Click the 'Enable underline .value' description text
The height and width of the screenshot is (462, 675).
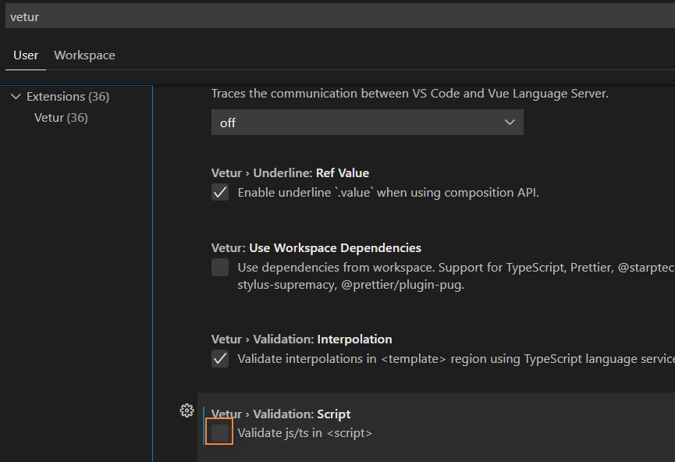pos(388,193)
